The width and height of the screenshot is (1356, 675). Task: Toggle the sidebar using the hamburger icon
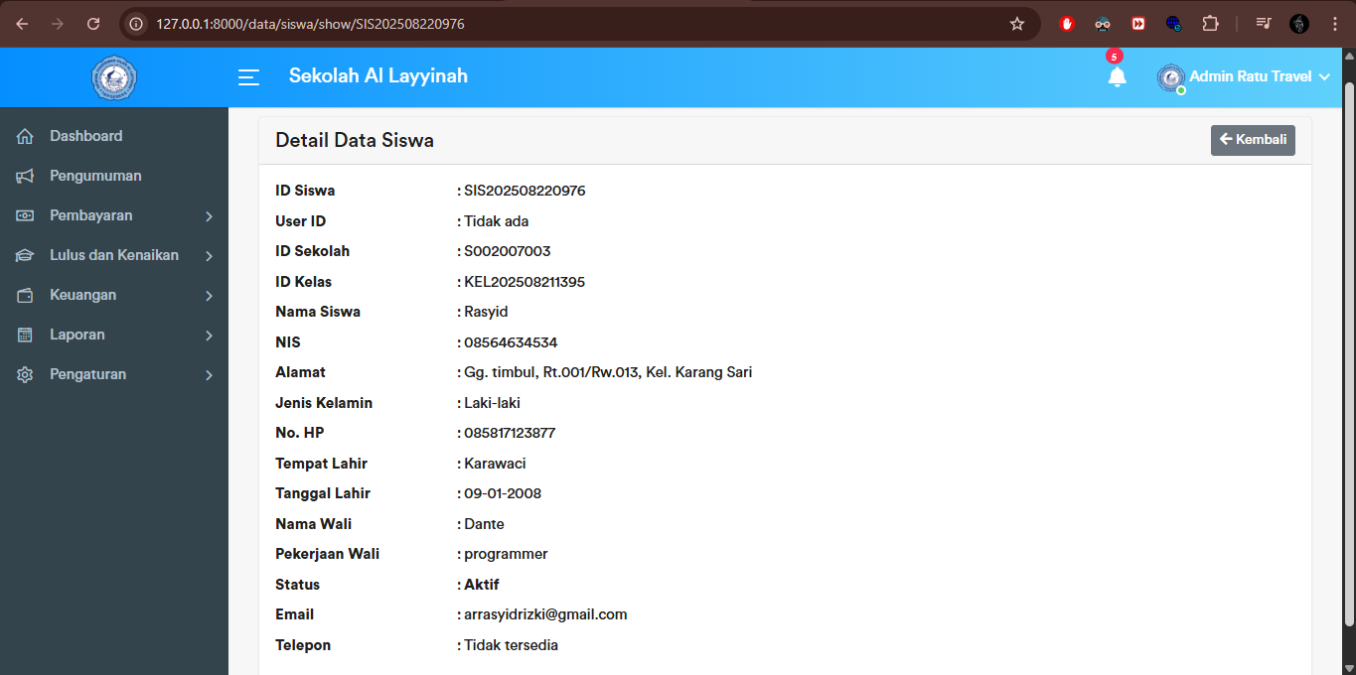tap(247, 76)
